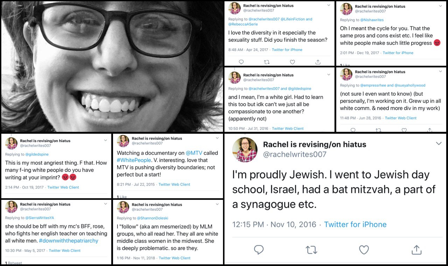Open the avatar on the "proudly Jewish" tweet
The width and height of the screenshot is (448, 266).
click(x=245, y=149)
